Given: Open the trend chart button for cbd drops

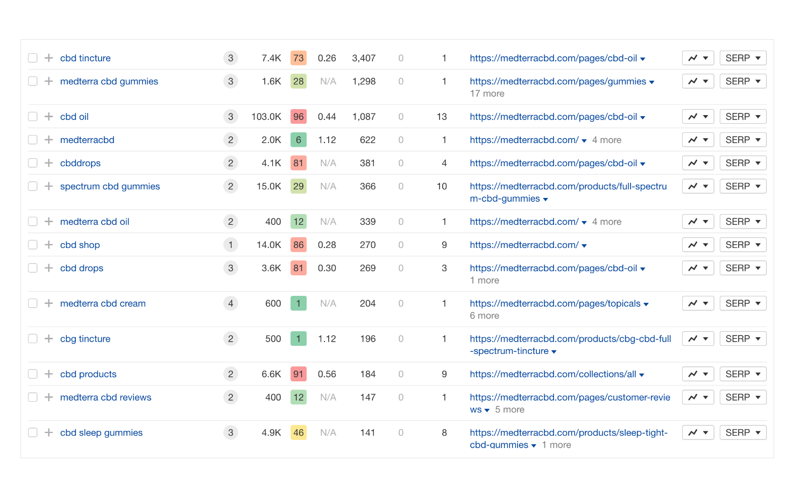Looking at the screenshot, I should pos(698,268).
